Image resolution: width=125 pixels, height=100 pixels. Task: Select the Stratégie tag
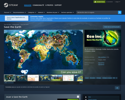point(99,78)
